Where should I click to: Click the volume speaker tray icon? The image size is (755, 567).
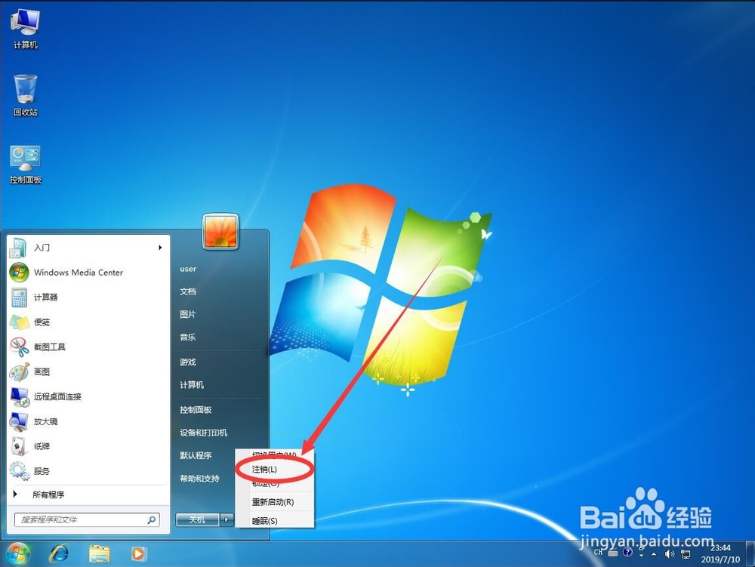pyautogui.click(x=669, y=554)
